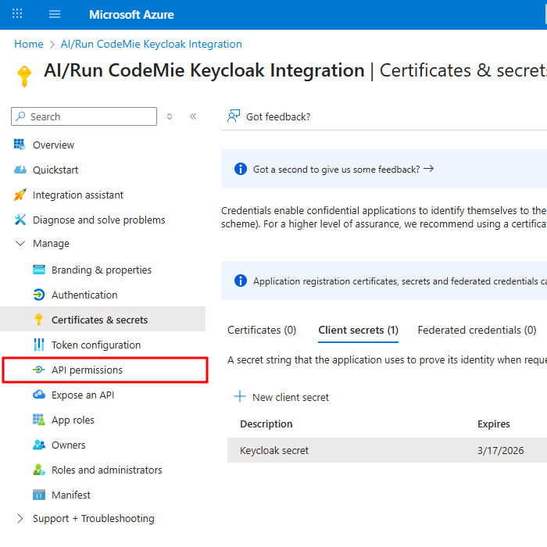547x547 pixels.
Task: Click the plus icon for New client secret
Action: click(240, 397)
